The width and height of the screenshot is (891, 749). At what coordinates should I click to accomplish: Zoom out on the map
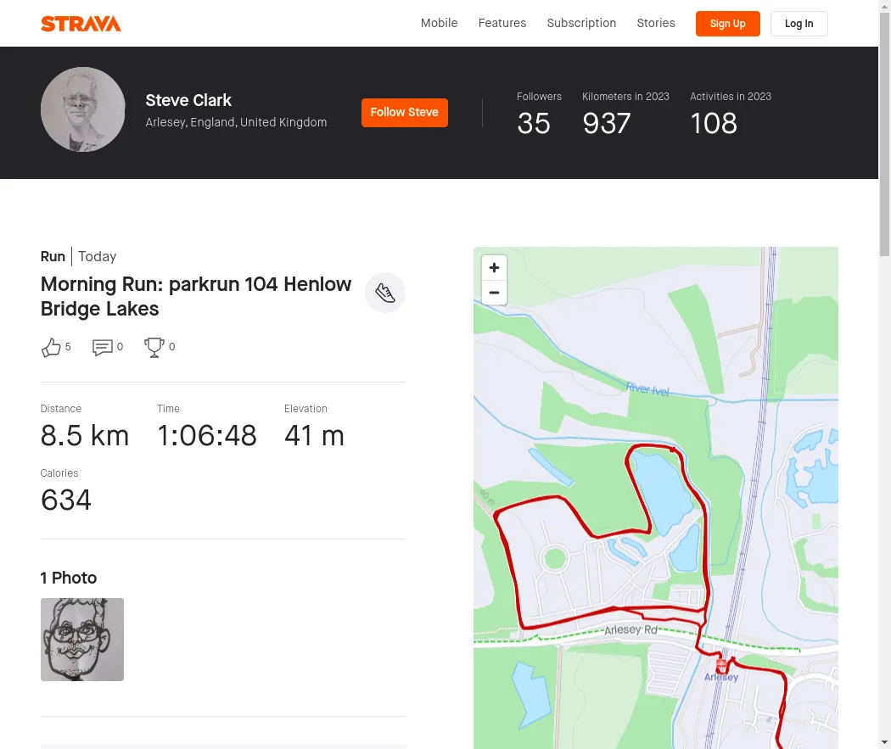pos(494,293)
